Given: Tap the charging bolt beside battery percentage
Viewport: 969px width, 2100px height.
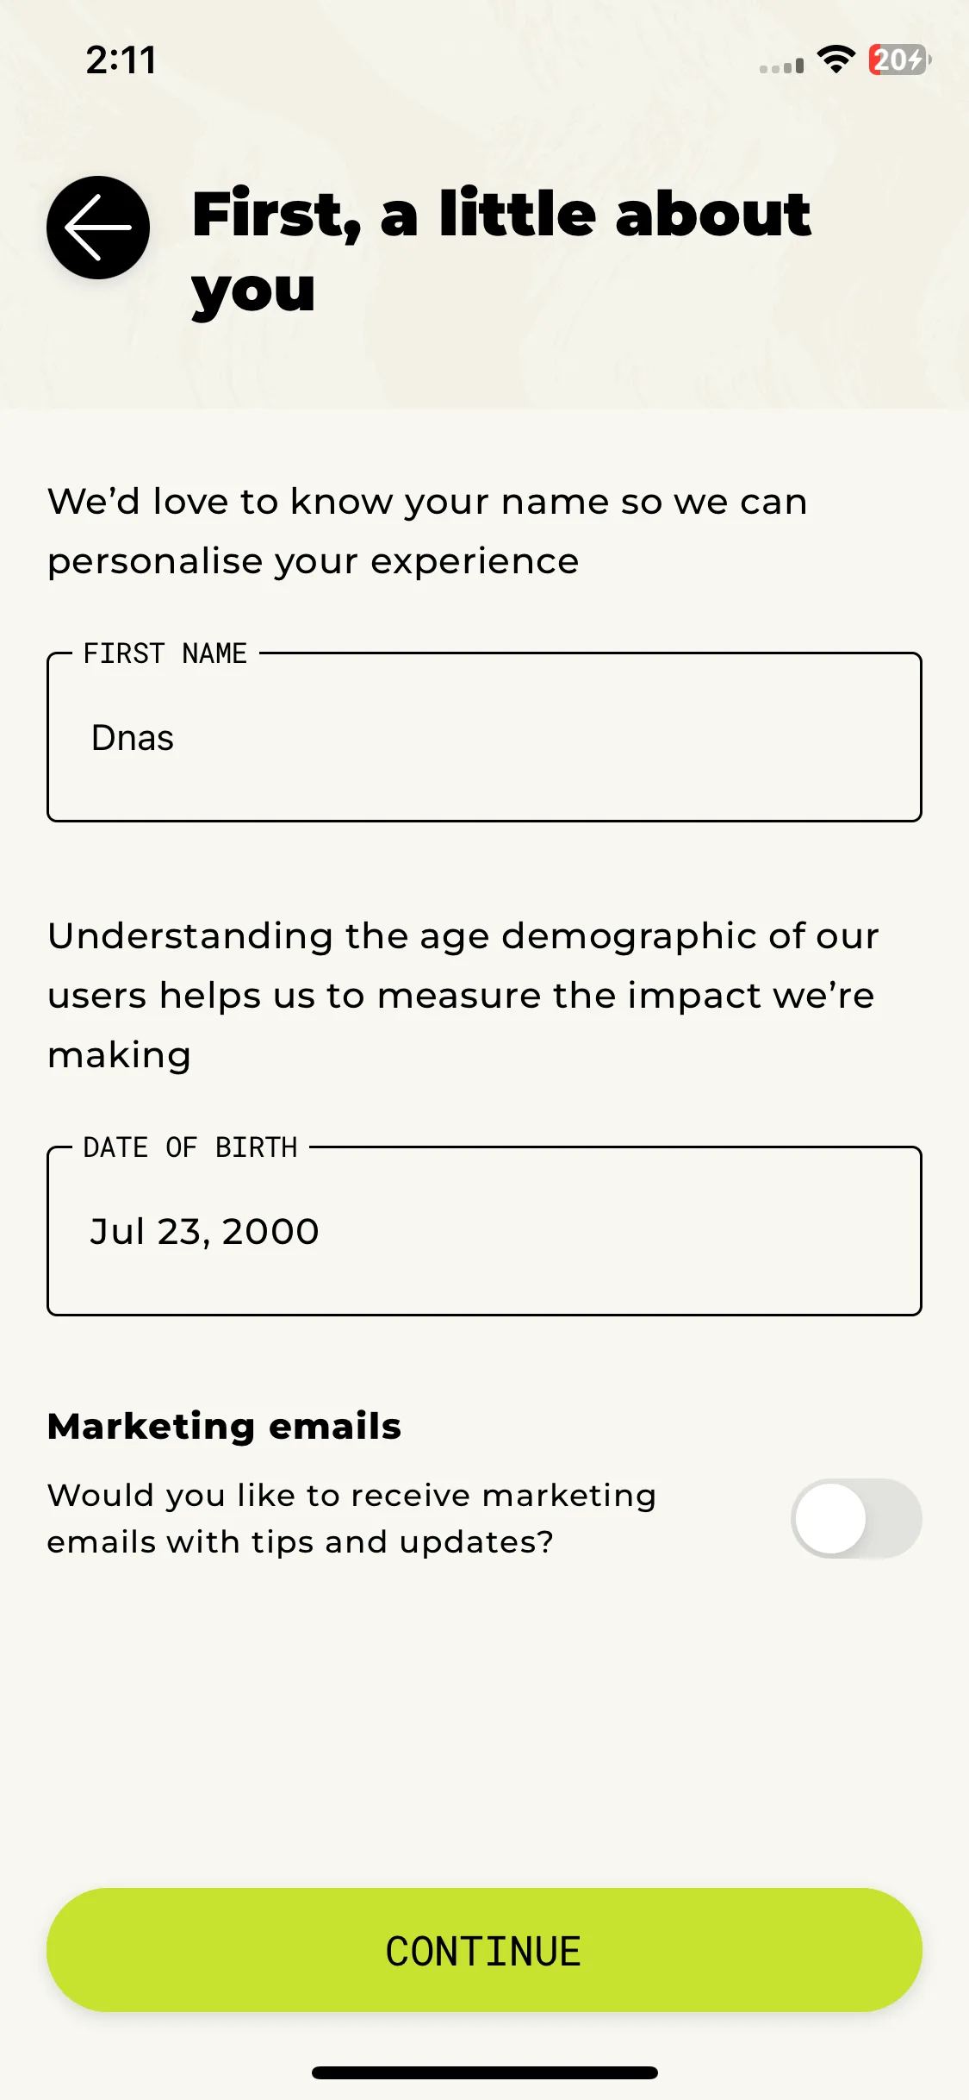Looking at the screenshot, I should click(x=915, y=59).
